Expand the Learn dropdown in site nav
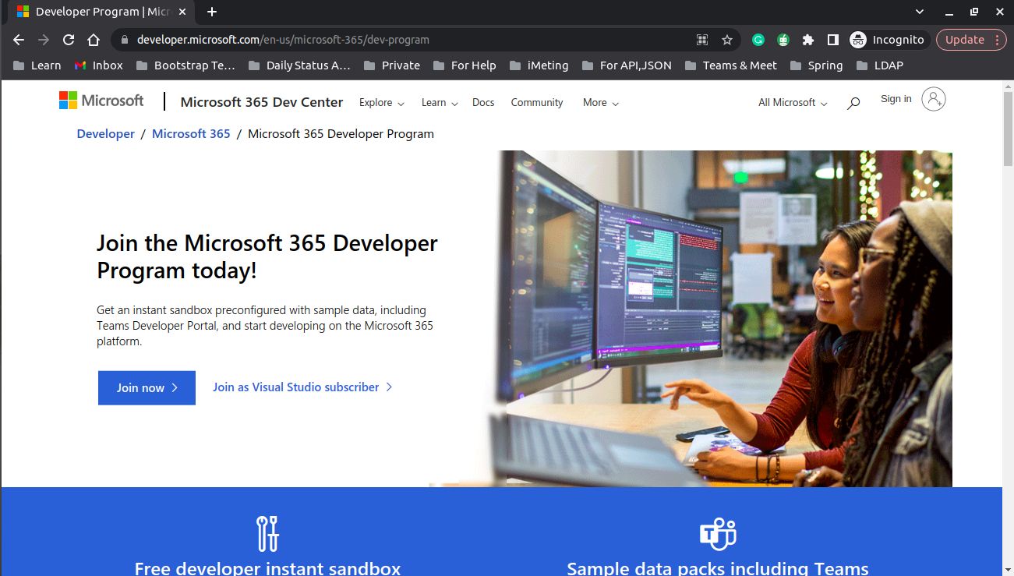 [440, 103]
